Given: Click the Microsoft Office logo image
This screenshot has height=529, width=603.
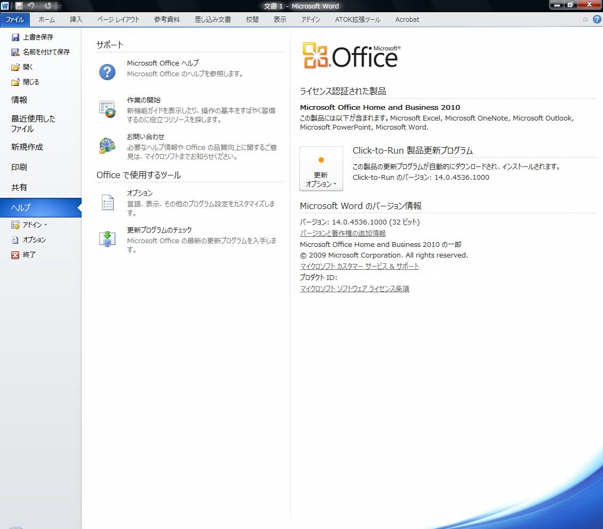Looking at the screenshot, I should [351, 55].
